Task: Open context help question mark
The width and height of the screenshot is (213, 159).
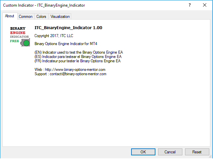Action: pyautogui.click(x=190, y=5)
